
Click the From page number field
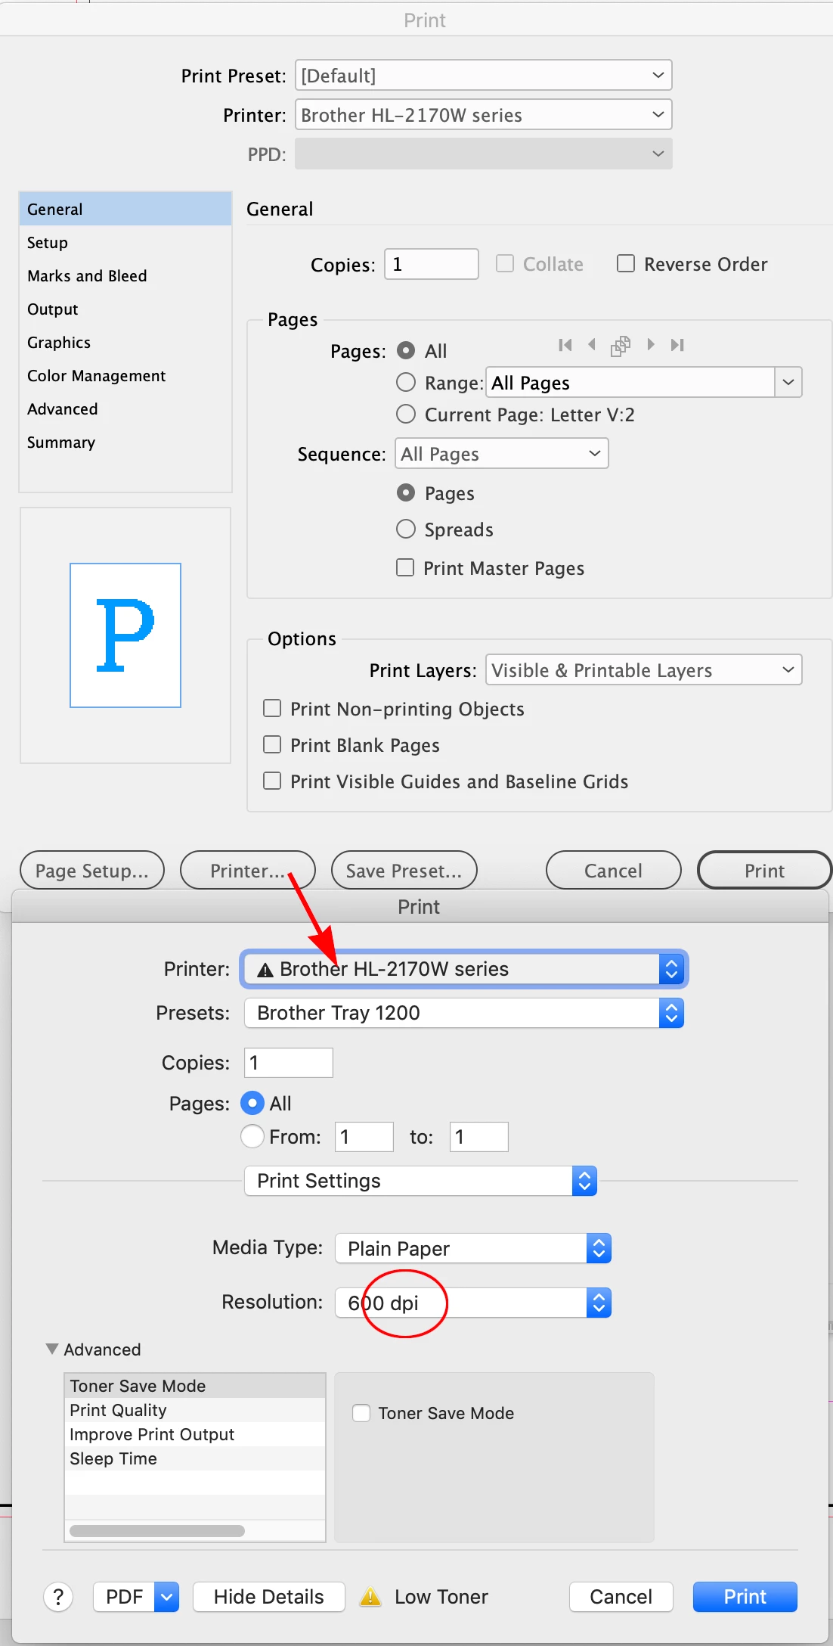(364, 1136)
